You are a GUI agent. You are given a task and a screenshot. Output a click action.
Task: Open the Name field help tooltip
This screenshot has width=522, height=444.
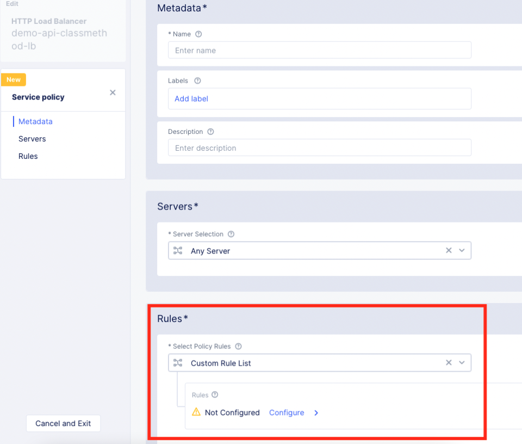click(x=198, y=34)
